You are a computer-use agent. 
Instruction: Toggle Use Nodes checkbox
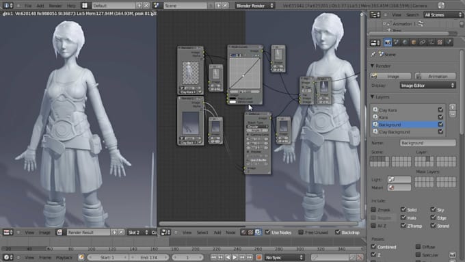(267, 232)
